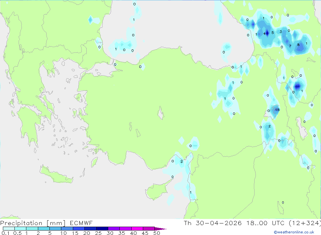This screenshot has width=321, height=235.
Task: Click the '15' precipitation value on the map
Action: [x=277, y=110]
